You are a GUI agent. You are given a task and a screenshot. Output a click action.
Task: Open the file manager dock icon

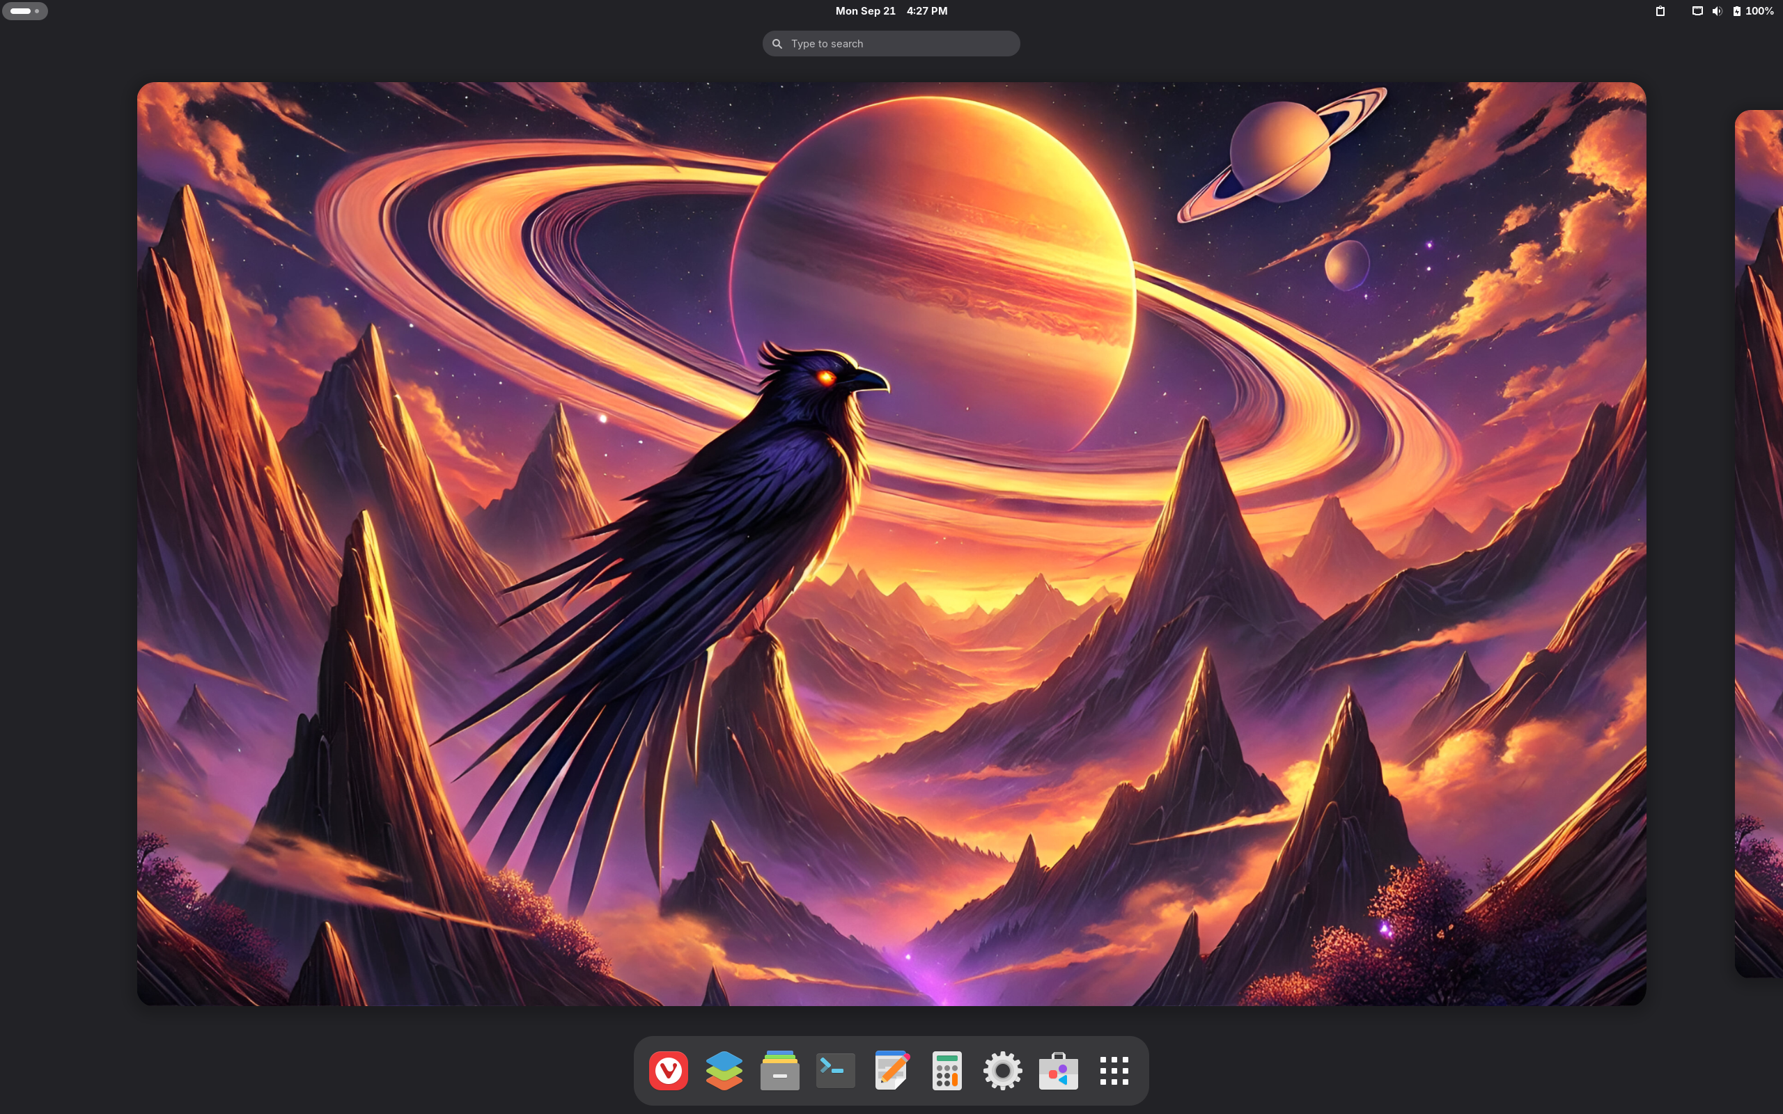779,1071
